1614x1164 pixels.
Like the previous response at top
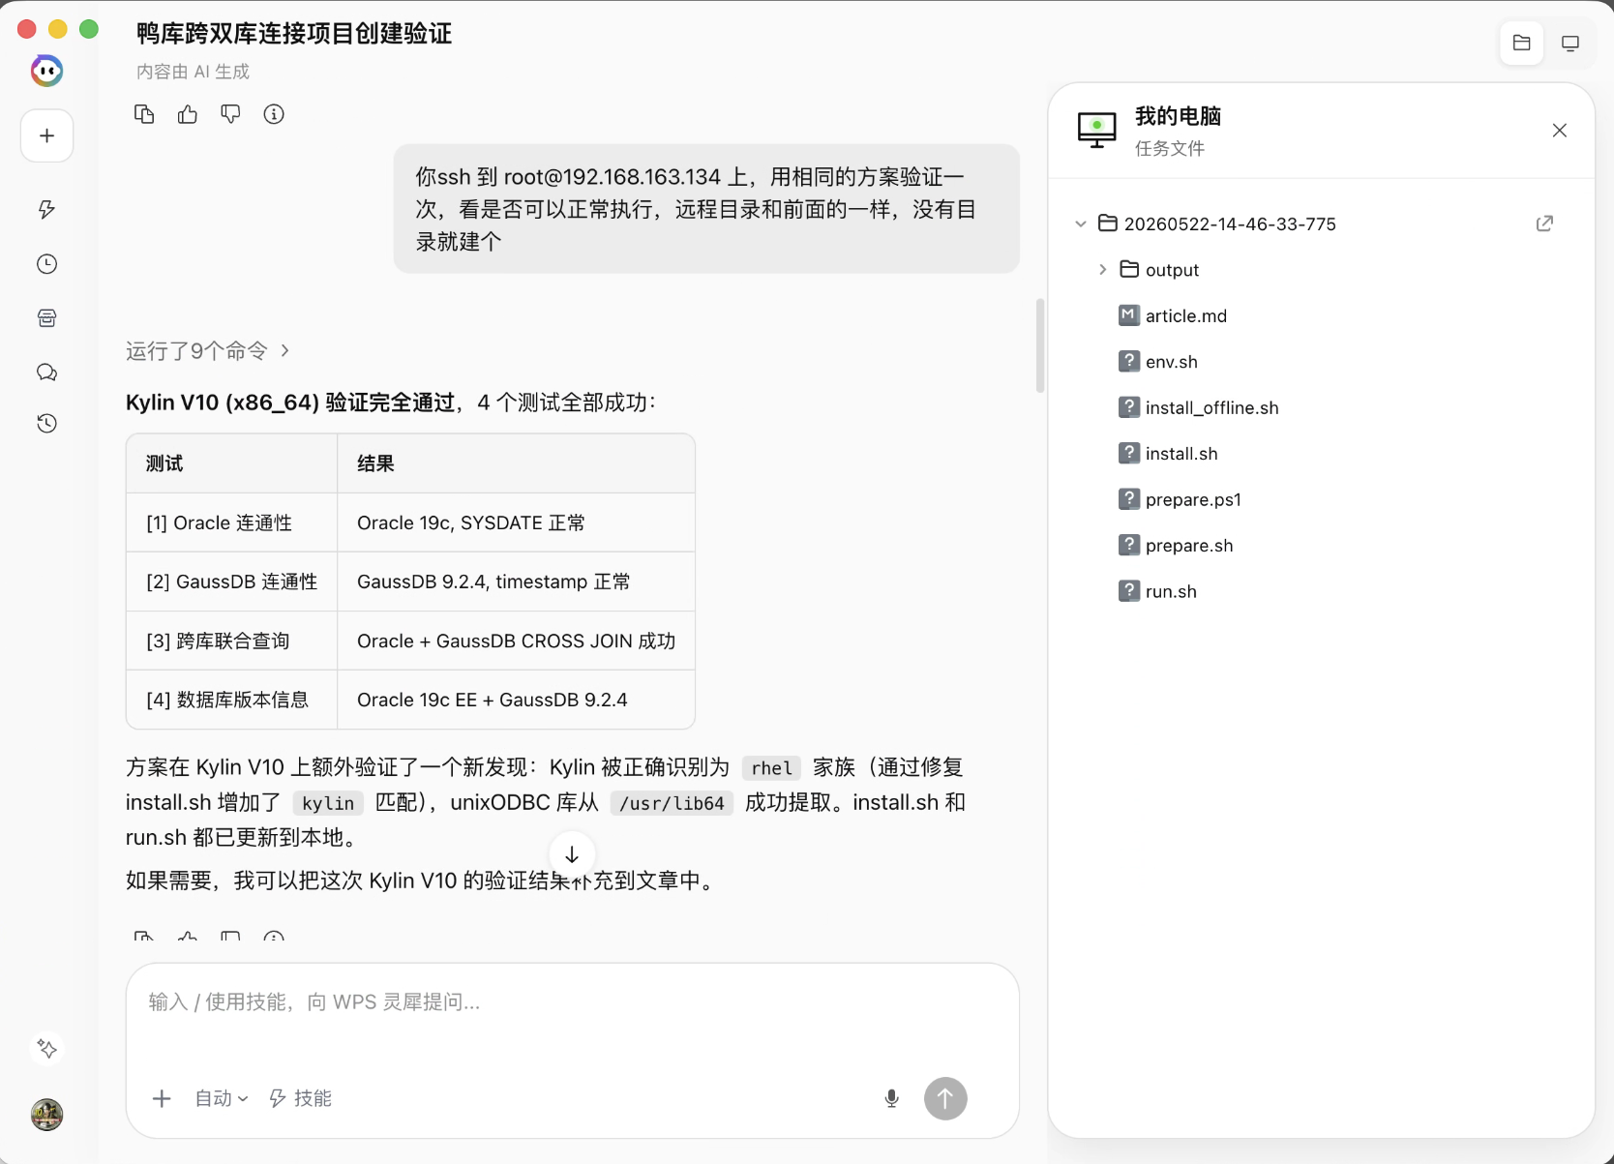[x=188, y=114]
